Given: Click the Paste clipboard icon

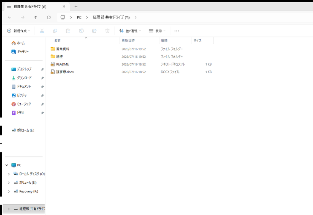Looking at the screenshot, I should click(x=68, y=31).
